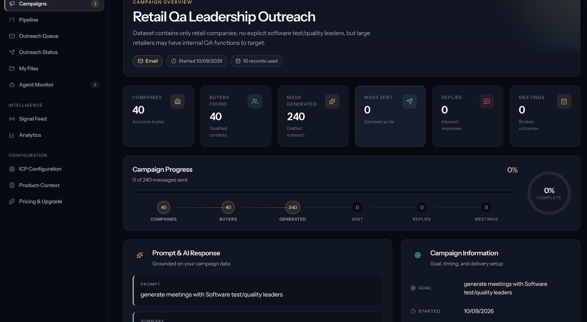Click the Product-Context document icon
This screenshot has height=322, width=587.
pyautogui.click(x=12, y=185)
